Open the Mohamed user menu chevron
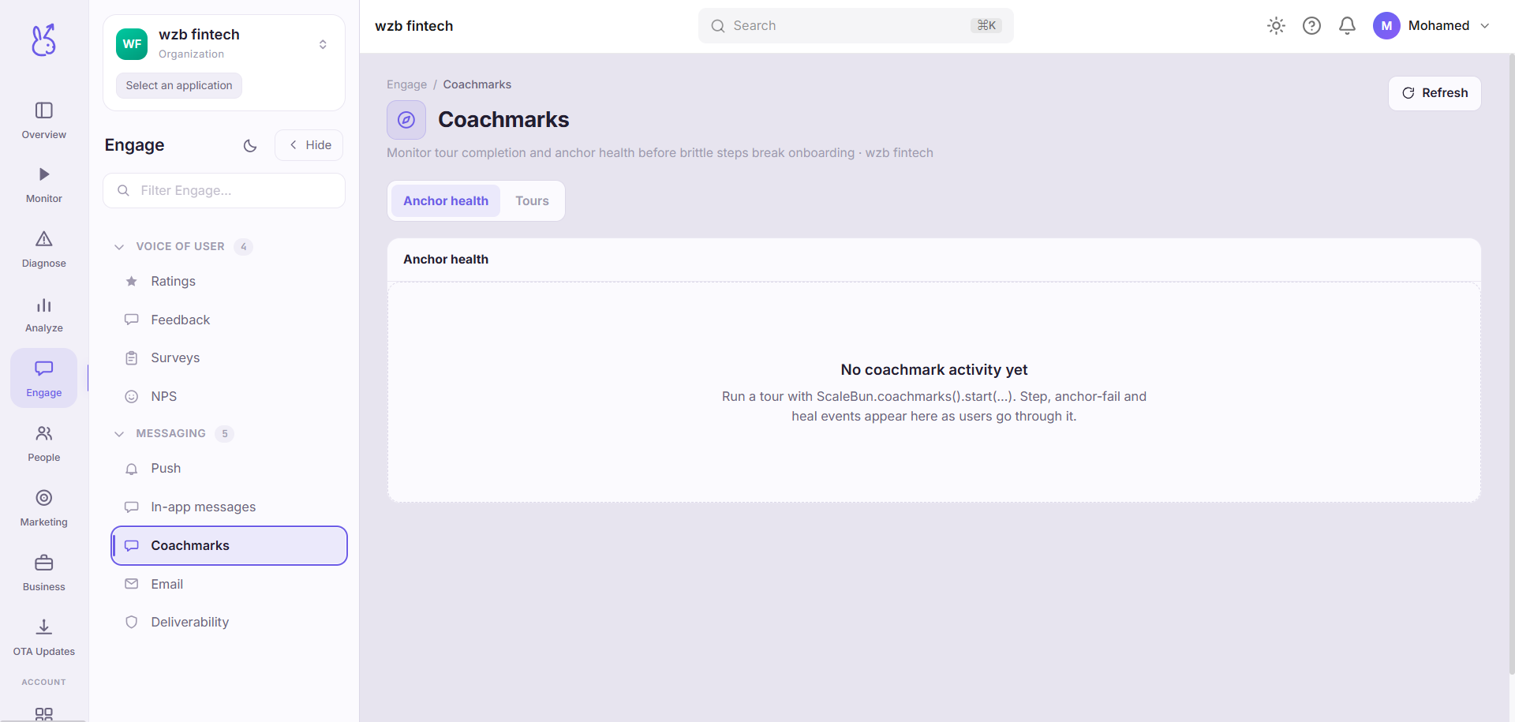This screenshot has height=722, width=1515. (1485, 26)
